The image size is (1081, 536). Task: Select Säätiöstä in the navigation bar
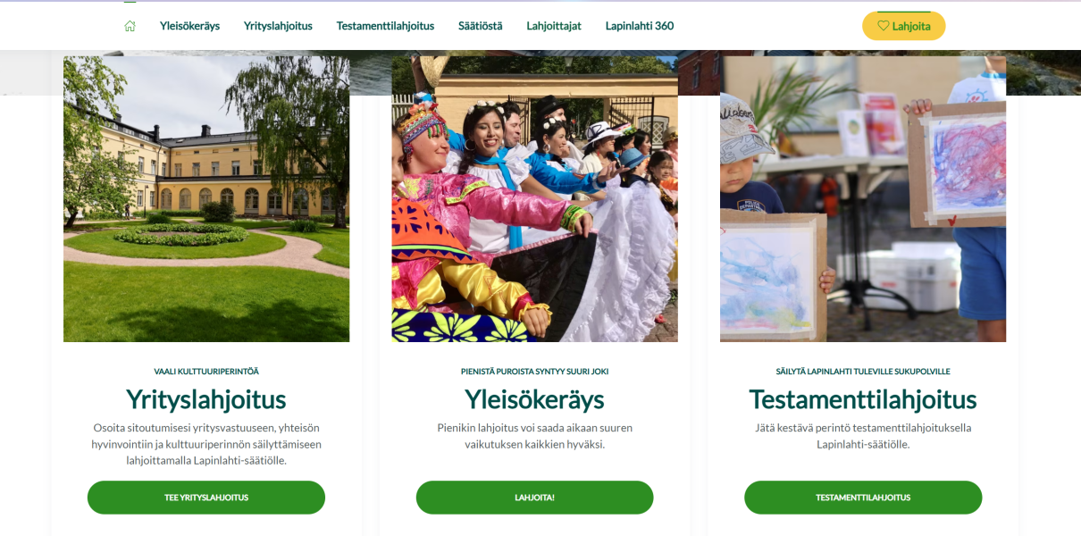(x=480, y=26)
